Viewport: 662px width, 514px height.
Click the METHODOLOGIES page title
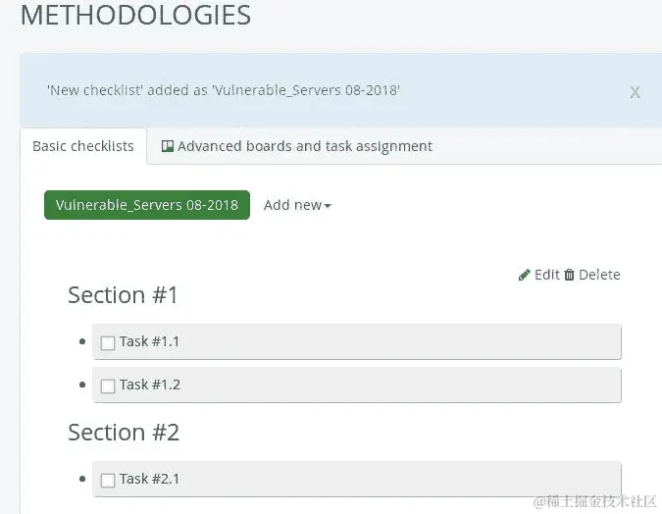(x=135, y=16)
